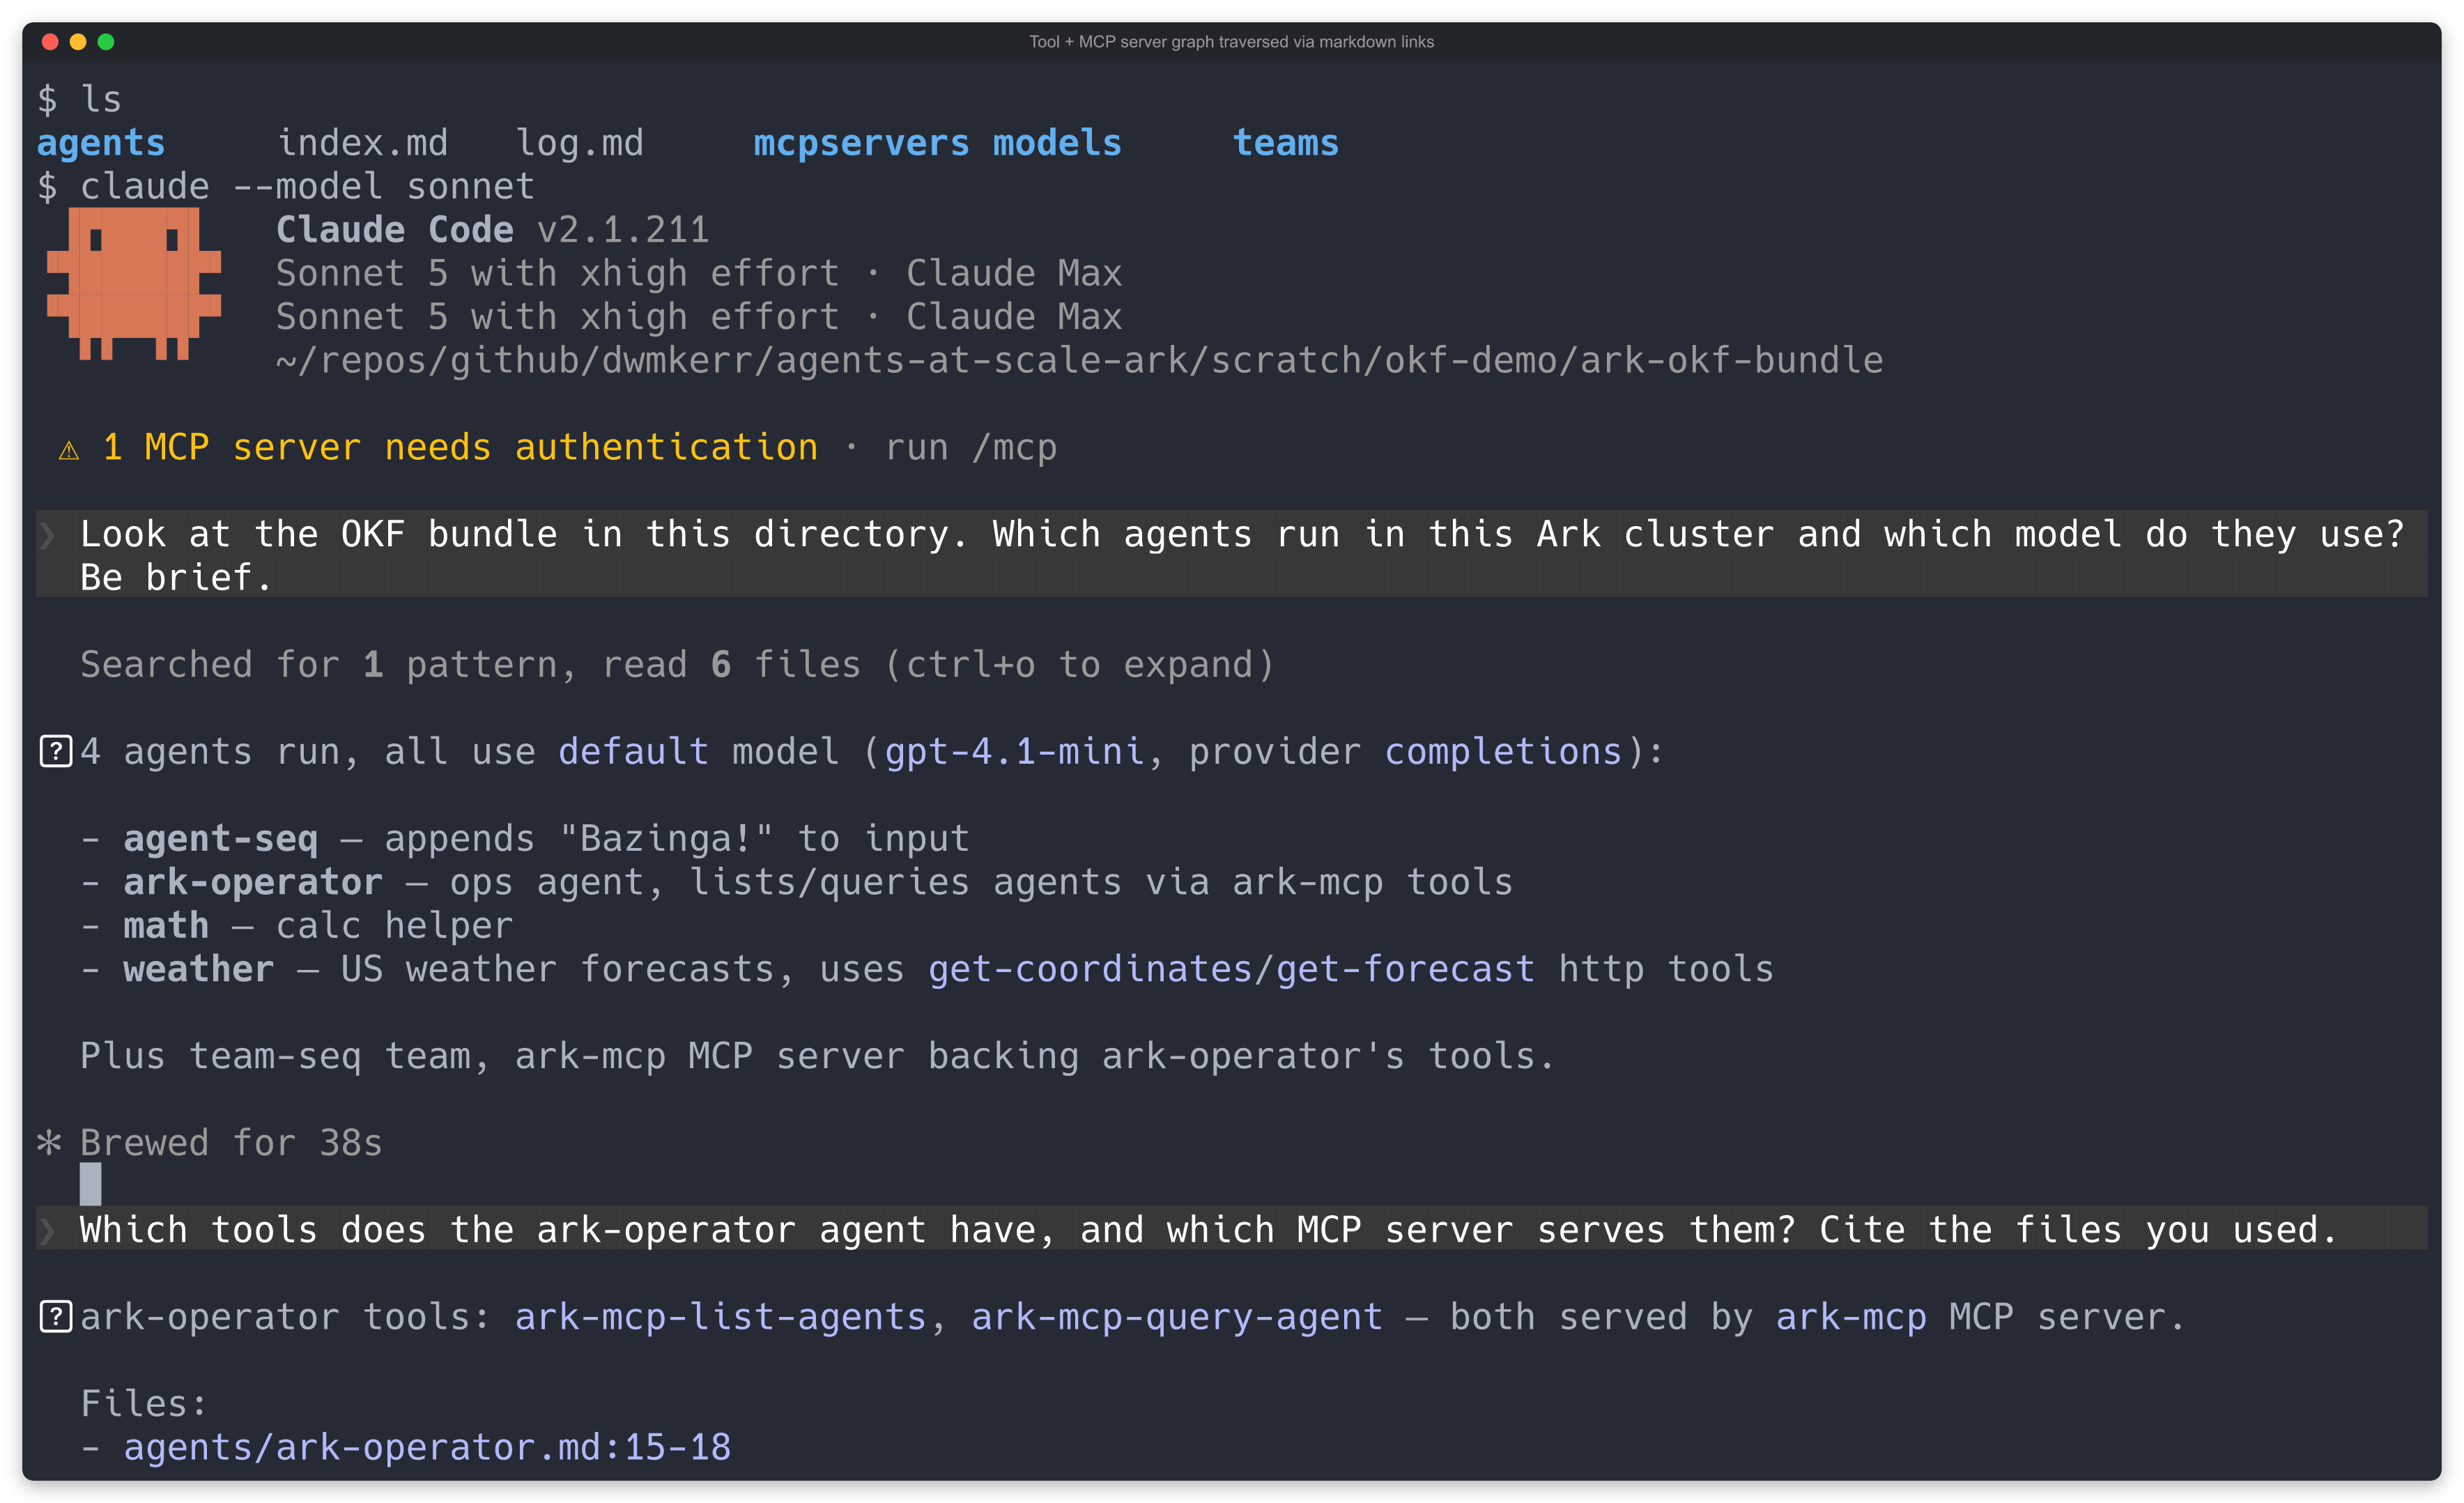Viewport: 2464px width, 1503px height.
Task: Open the 'agents/ark-operator.md:15-18' file reference
Action: pyautogui.click(x=427, y=1447)
